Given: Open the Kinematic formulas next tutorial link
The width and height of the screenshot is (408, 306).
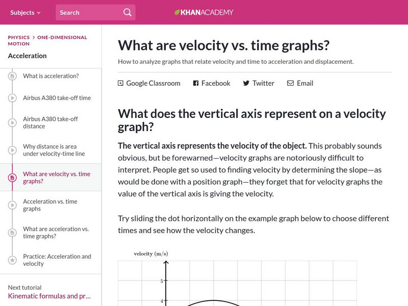Looking at the screenshot, I should point(49,295).
